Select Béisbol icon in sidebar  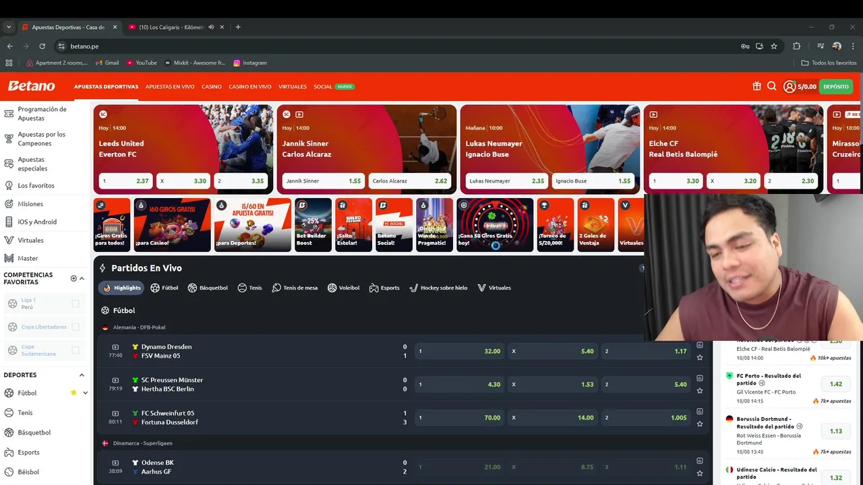coord(9,472)
